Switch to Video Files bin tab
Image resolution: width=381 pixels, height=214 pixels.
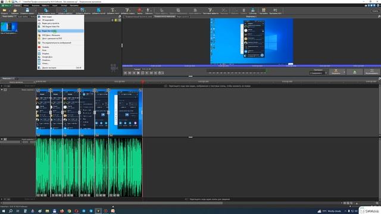(x=8, y=17)
